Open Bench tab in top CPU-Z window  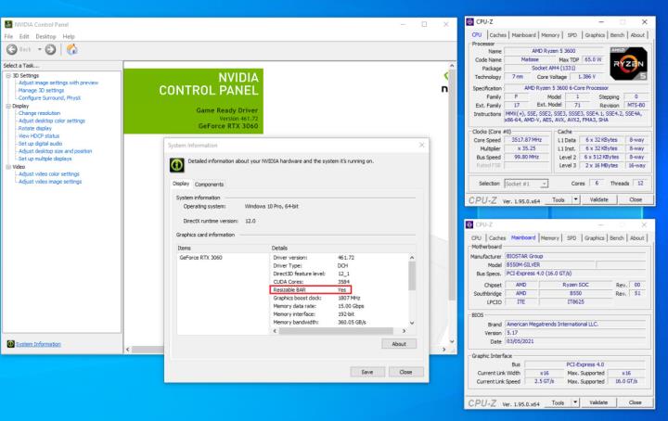point(617,35)
